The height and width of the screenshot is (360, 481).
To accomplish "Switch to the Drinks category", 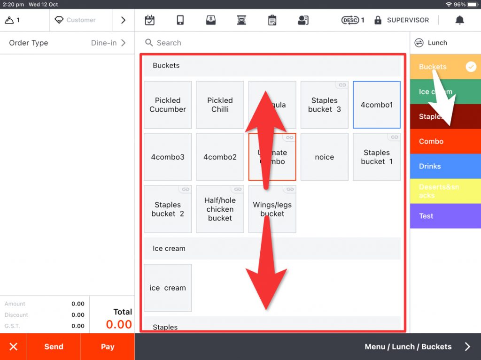I will 445,166.
